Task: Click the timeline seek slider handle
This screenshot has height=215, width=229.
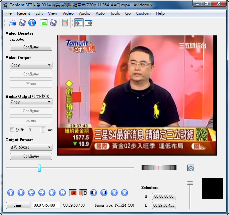Action: coord(39,168)
